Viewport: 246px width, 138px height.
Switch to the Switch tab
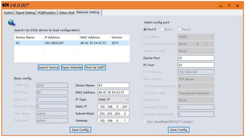point(8,13)
